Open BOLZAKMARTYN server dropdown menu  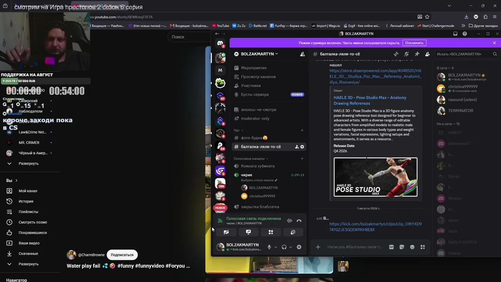tap(260, 54)
